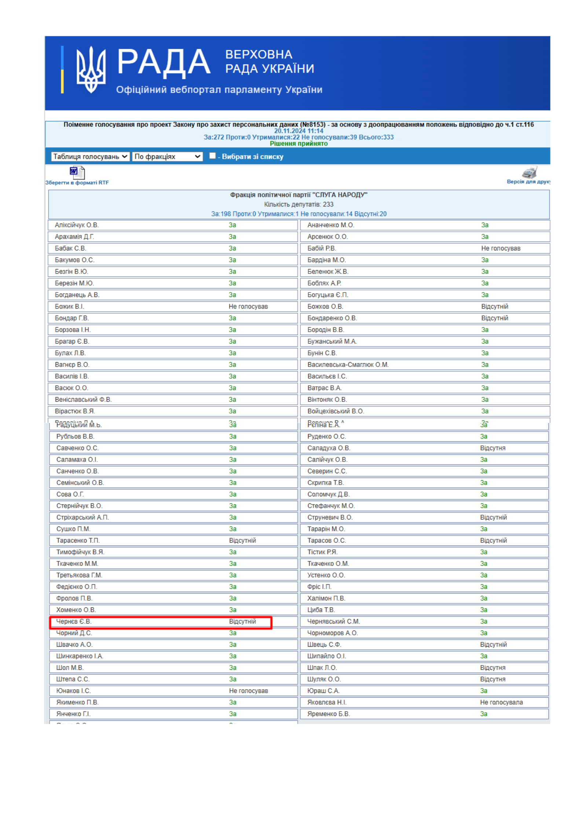Image resolution: width=582 pixels, height=823 pixels.
Task: Click the "Відсутній" status of Тарасенко Т.П.
Action: click(242, 540)
